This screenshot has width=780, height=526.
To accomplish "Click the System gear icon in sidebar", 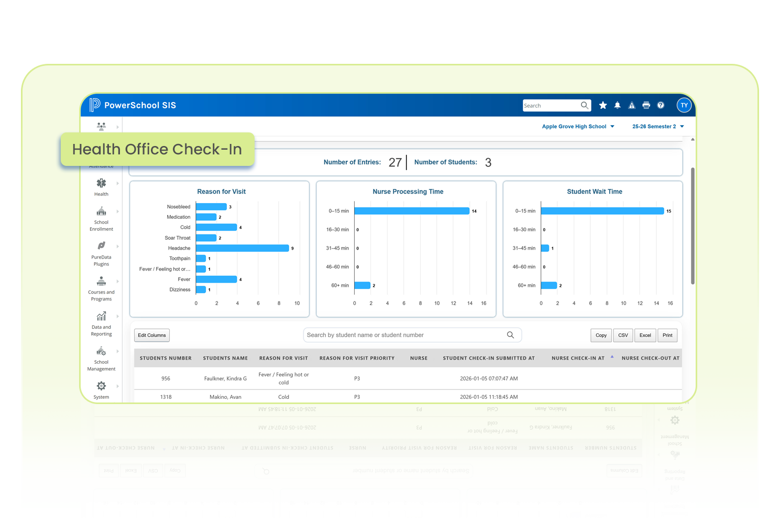I will click(101, 386).
